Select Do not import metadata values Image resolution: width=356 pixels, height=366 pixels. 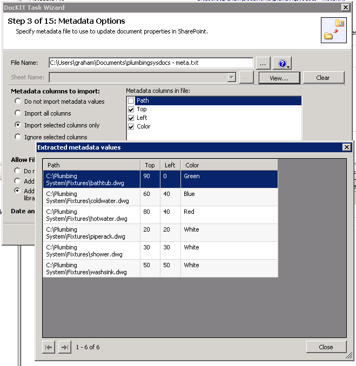click(x=18, y=101)
